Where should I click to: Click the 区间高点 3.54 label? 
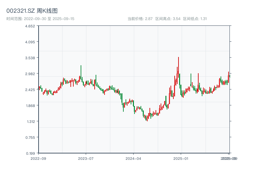click(168, 19)
